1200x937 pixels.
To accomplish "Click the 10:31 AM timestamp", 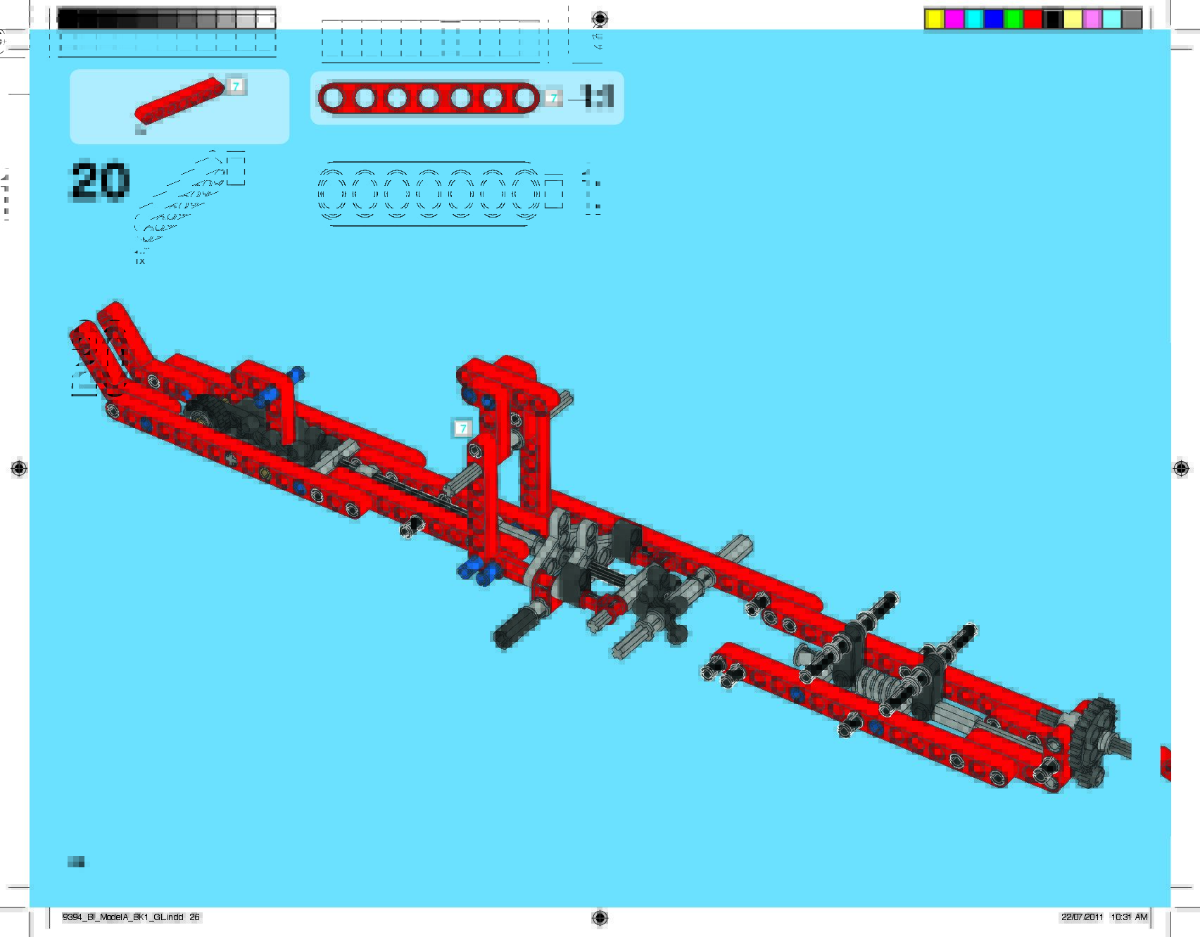I will point(1129,917).
